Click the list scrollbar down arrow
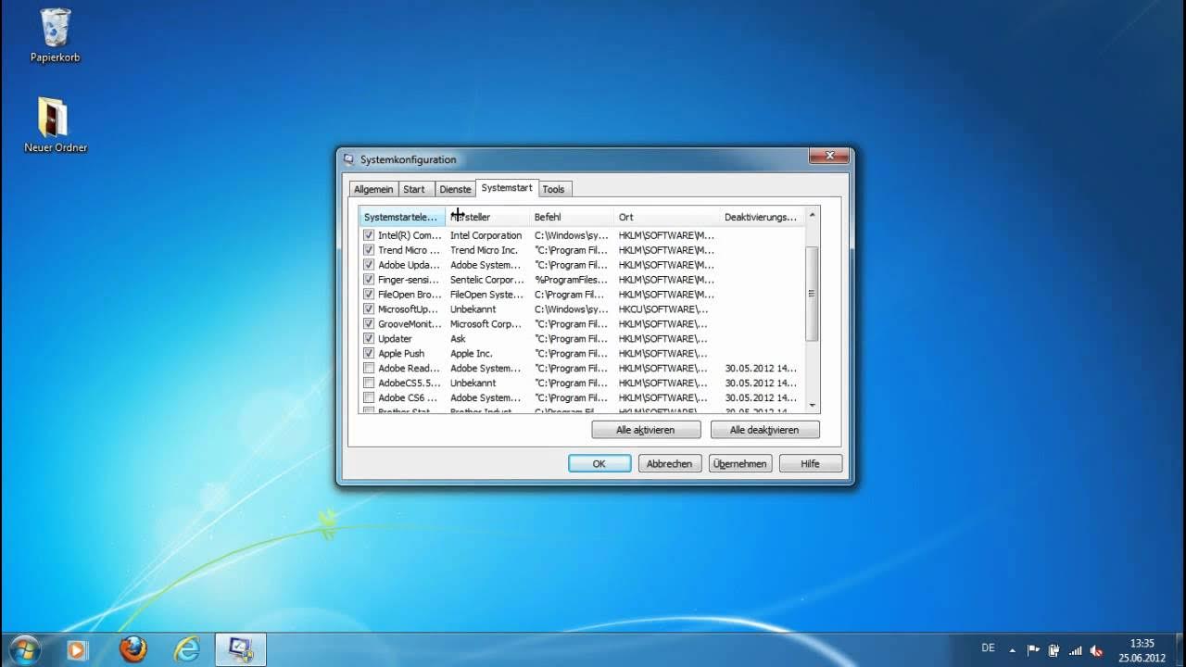Screen dimensions: 1186x667 pyautogui.click(x=813, y=405)
